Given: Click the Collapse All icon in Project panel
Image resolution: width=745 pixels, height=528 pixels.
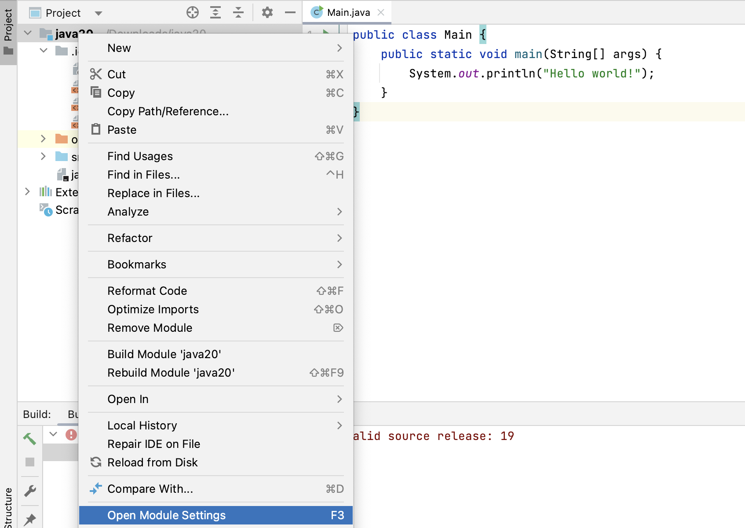Looking at the screenshot, I should (x=238, y=12).
